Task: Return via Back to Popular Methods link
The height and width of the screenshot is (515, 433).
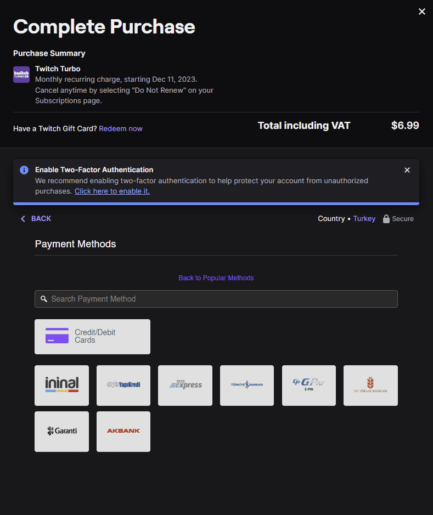Action: 216,278
